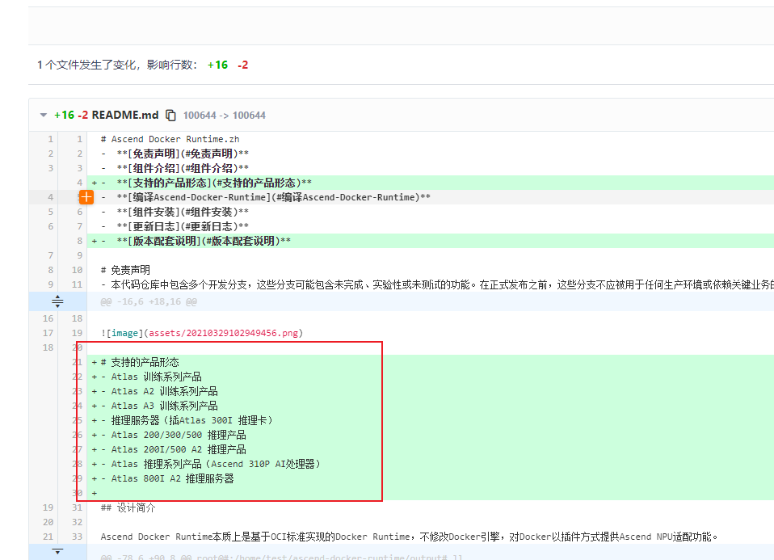Copy the README.md file path
This screenshot has width=774, height=560.
[170, 115]
